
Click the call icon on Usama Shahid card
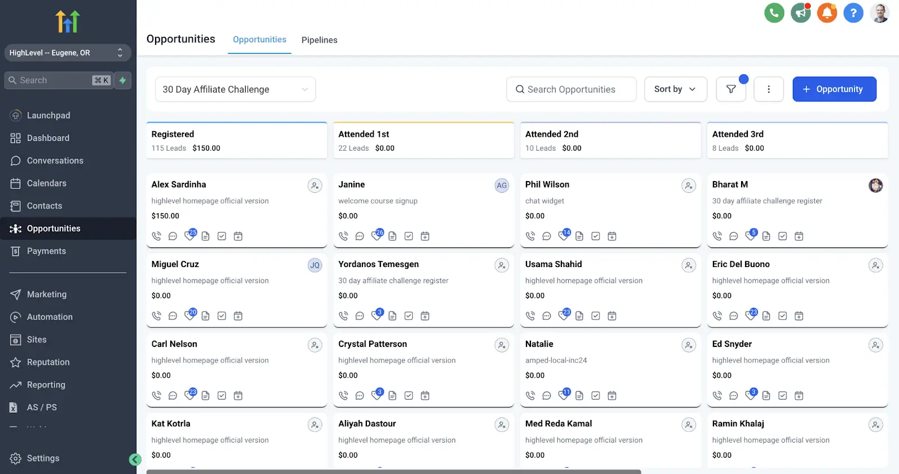pos(530,316)
